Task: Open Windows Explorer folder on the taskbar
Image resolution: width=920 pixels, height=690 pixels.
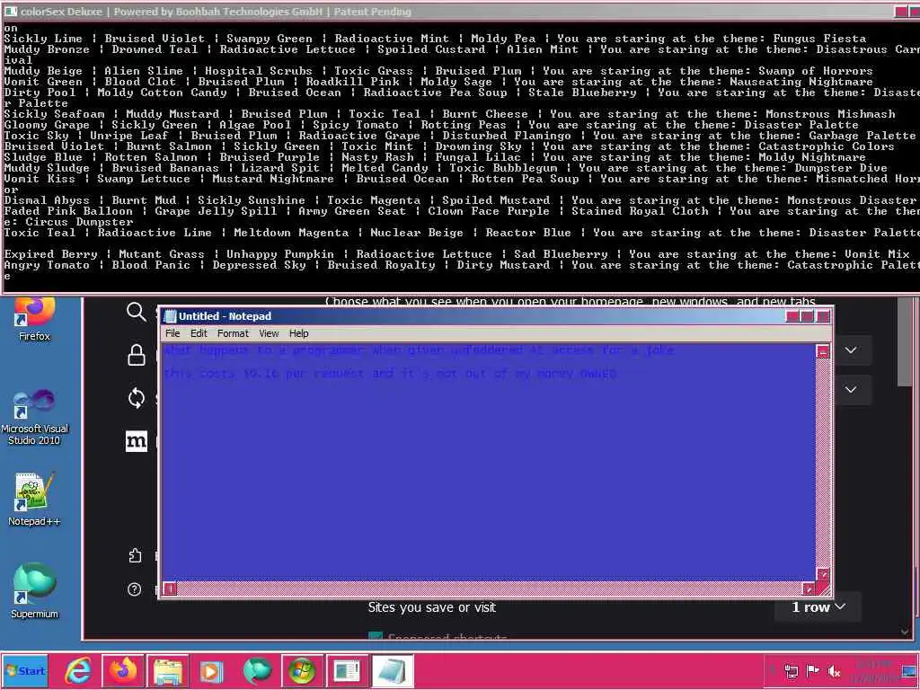Action: tap(168, 670)
